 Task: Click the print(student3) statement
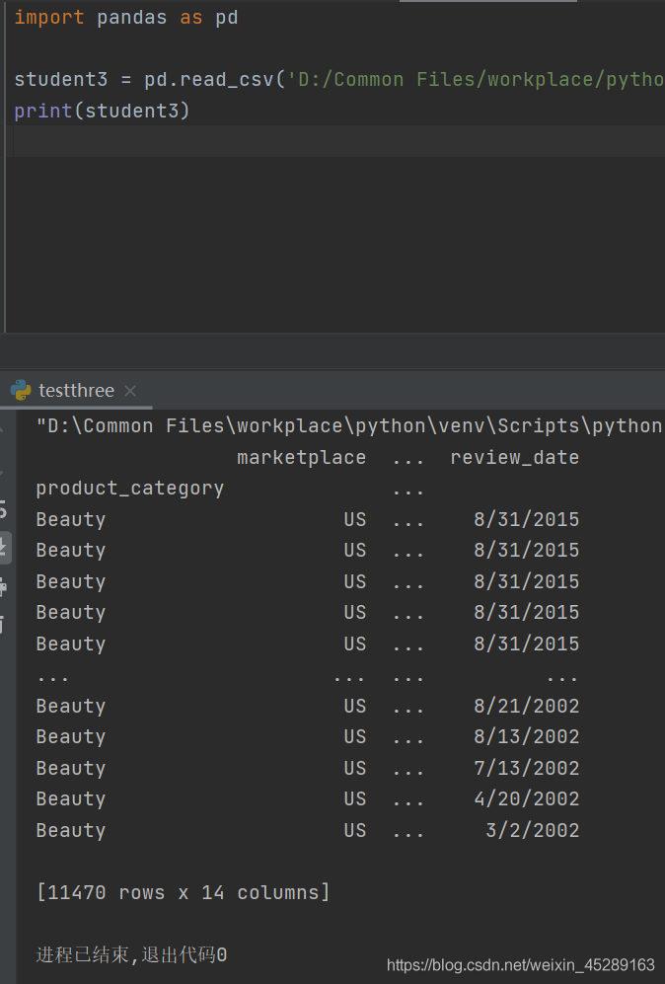coord(102,111)
